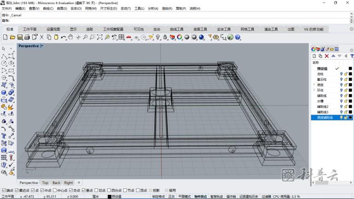Image resolution: width=354 pixels, height=199 pixels.
Task: Click the red car icon in toolbar
Action: [x=129, y=37]
